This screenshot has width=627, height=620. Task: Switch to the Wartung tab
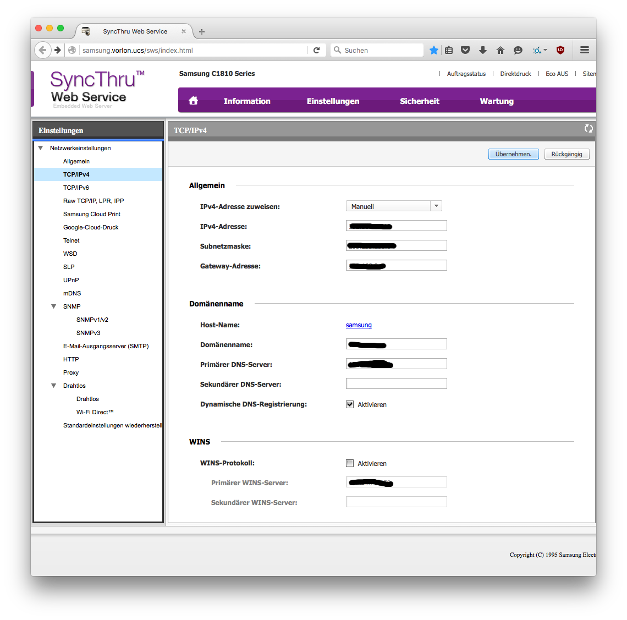(x=497, y=101)
